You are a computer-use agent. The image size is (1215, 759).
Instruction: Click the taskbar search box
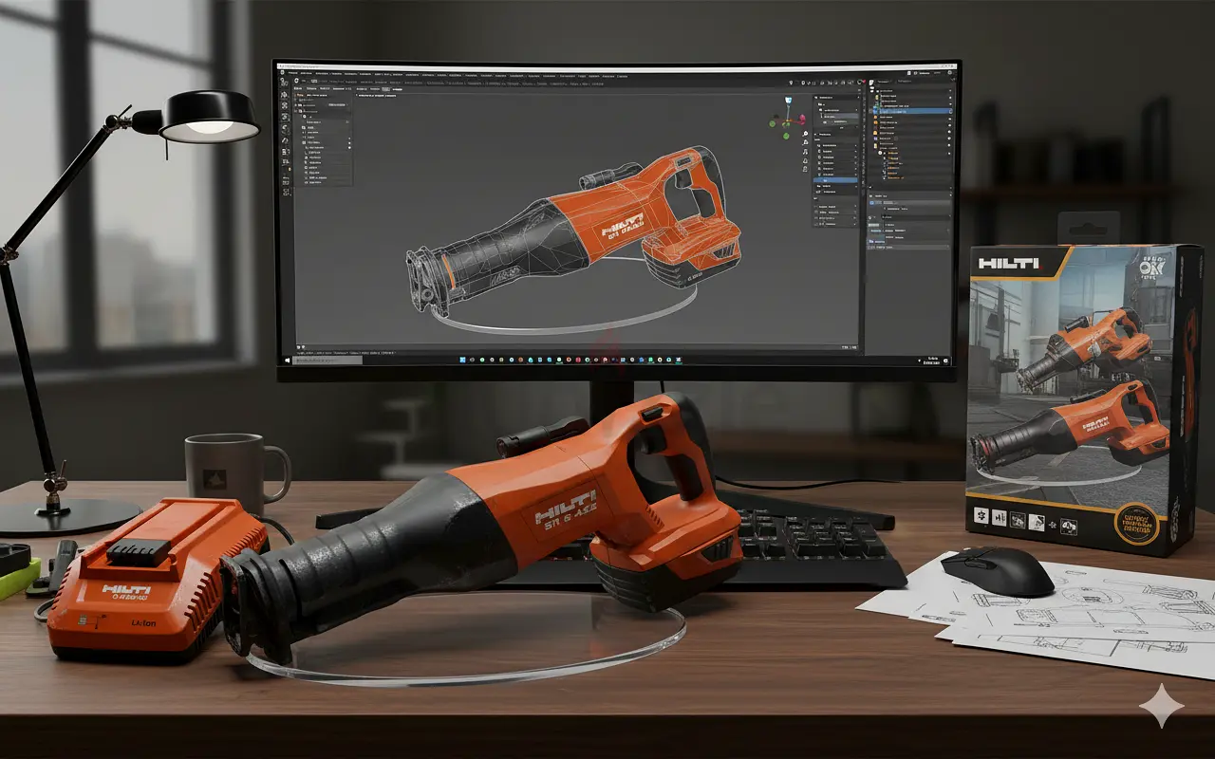[327, 360]
